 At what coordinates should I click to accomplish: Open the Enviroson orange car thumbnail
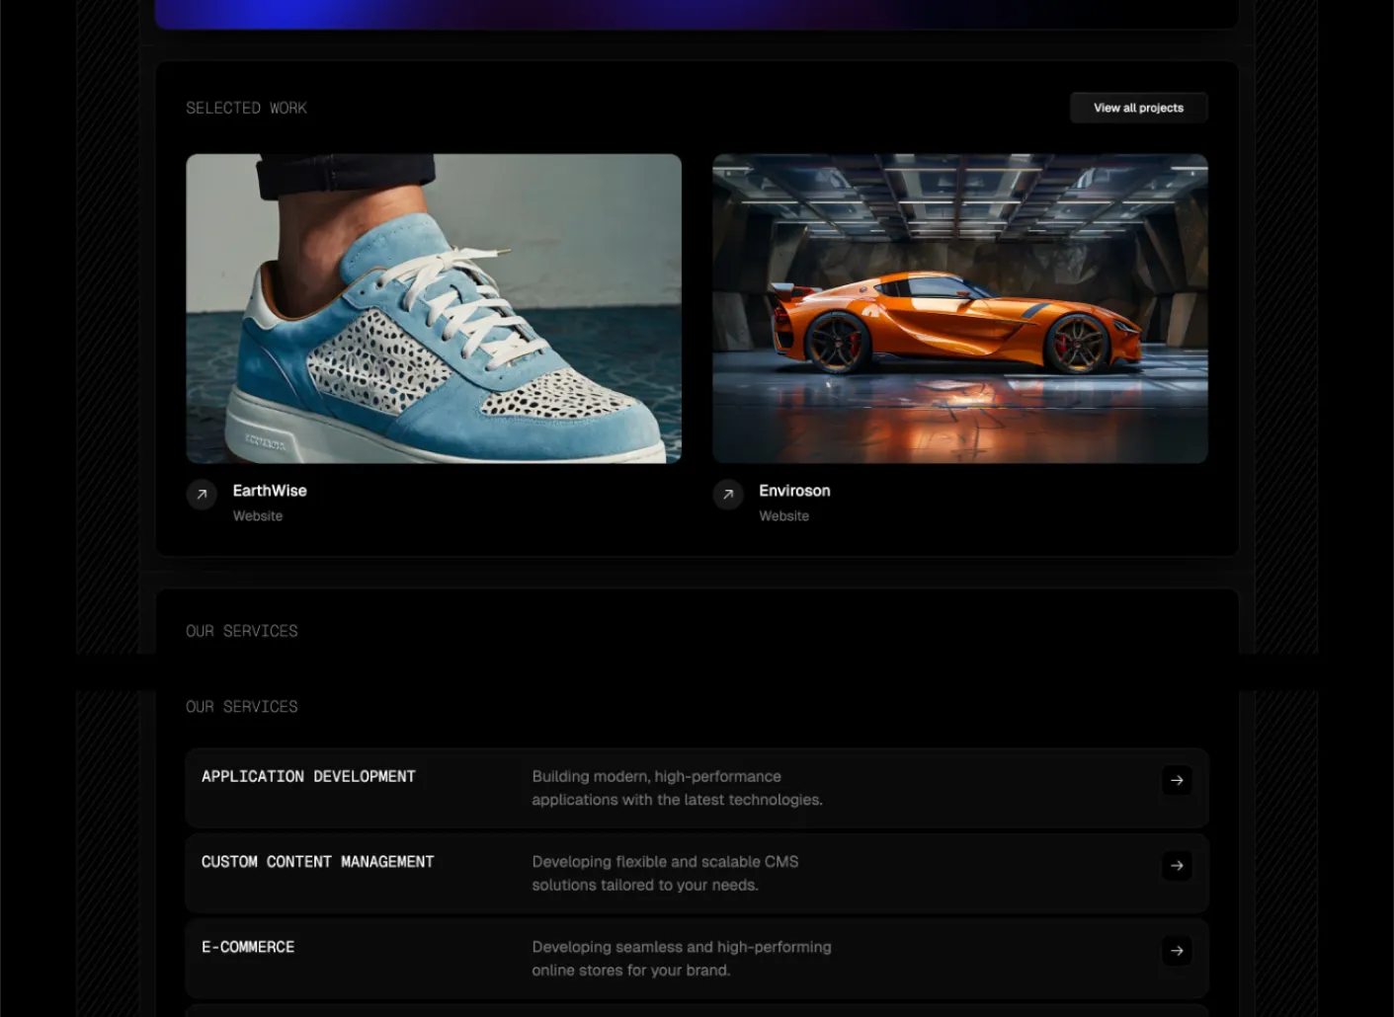pyautogui.click(x=959, y=308)
